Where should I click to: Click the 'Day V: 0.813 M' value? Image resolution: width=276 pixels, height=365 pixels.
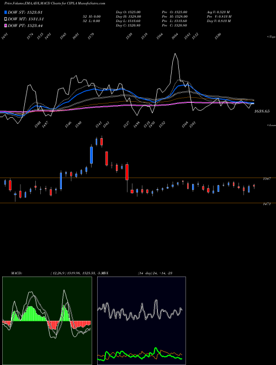coord(219,21)
